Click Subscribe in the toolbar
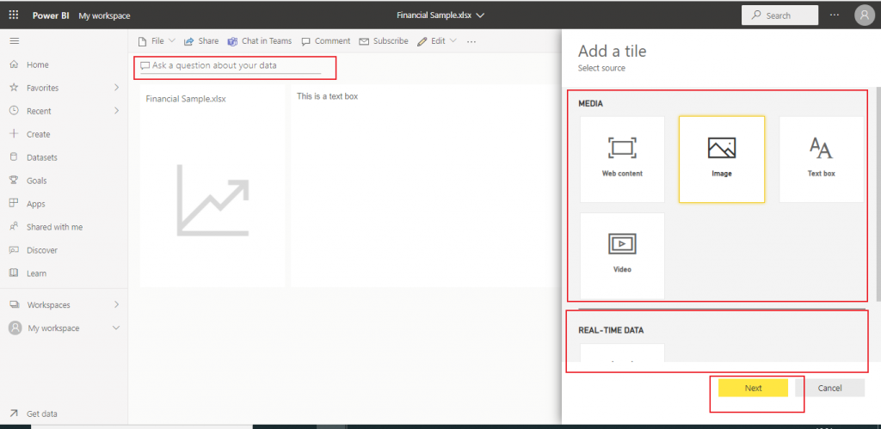Screen dimensions: 881x429 pos(384,41)
